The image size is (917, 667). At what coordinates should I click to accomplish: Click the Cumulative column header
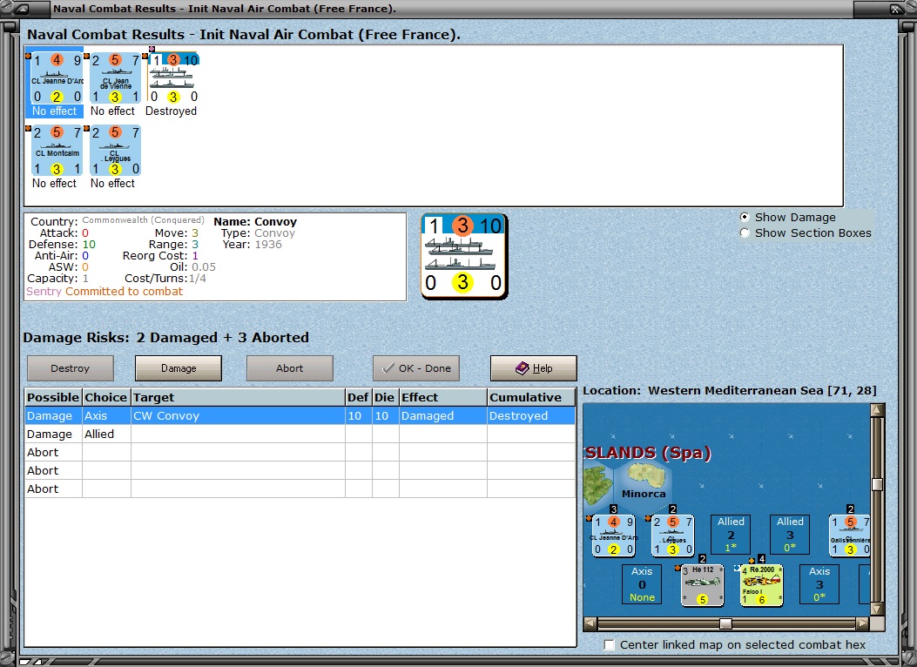click(531, 398)
